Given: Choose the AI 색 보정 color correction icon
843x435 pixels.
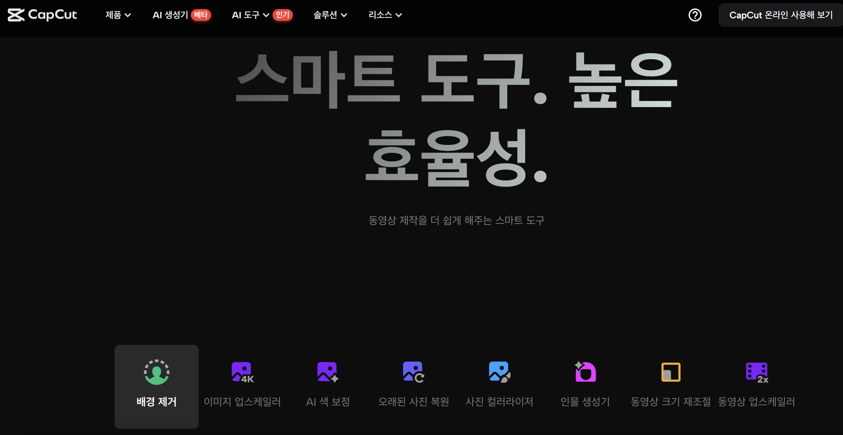Looking at the screenshot, I should tap(328, 372).
